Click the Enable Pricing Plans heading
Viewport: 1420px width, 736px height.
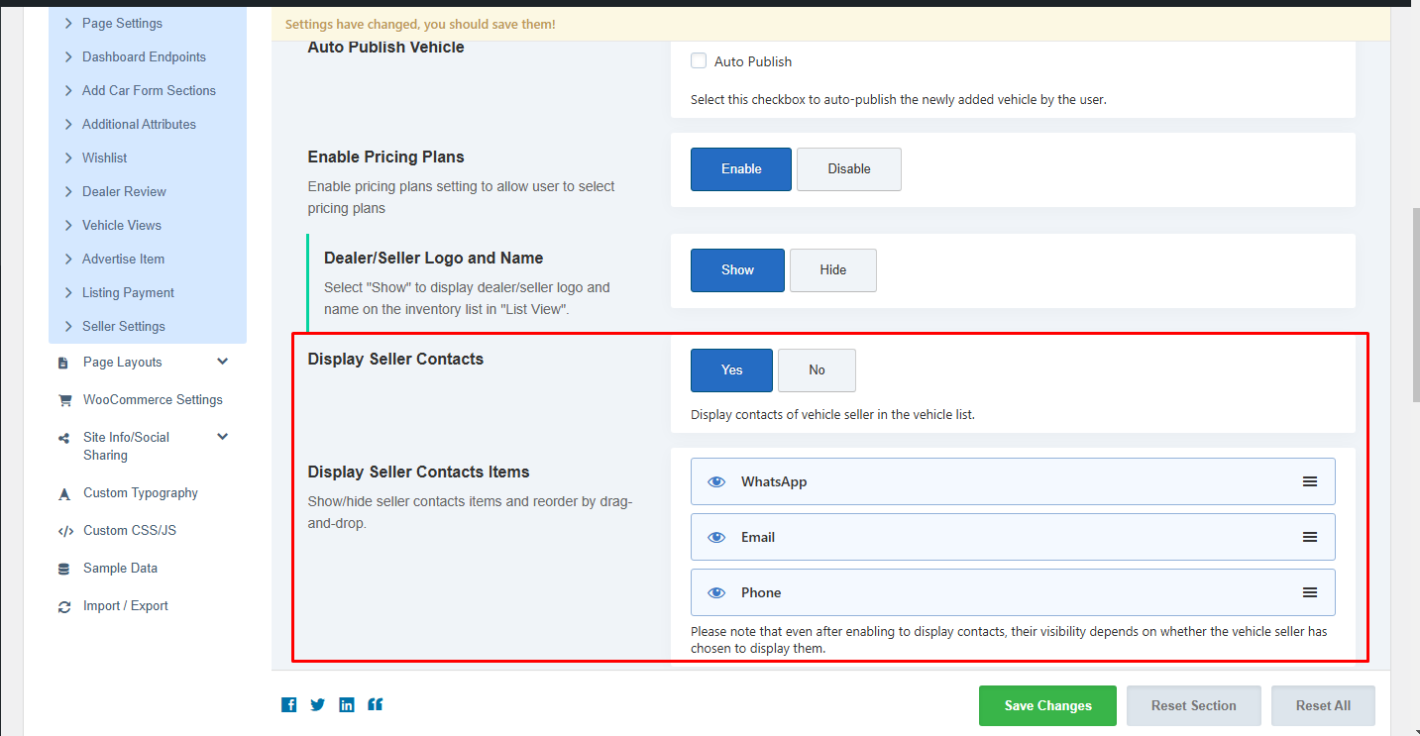(x=385, y=157)
